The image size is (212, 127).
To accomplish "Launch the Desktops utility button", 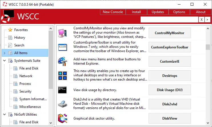I will point(169,76).
